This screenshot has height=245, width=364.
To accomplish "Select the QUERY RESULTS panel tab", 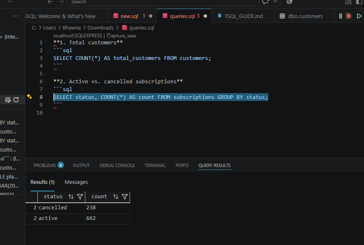I will coord(215,165).
